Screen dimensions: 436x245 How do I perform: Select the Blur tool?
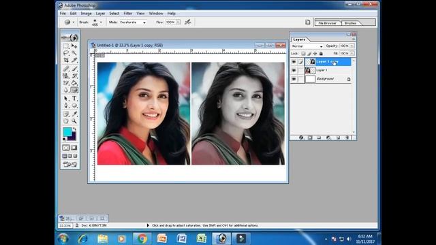[x=66, y=90]
